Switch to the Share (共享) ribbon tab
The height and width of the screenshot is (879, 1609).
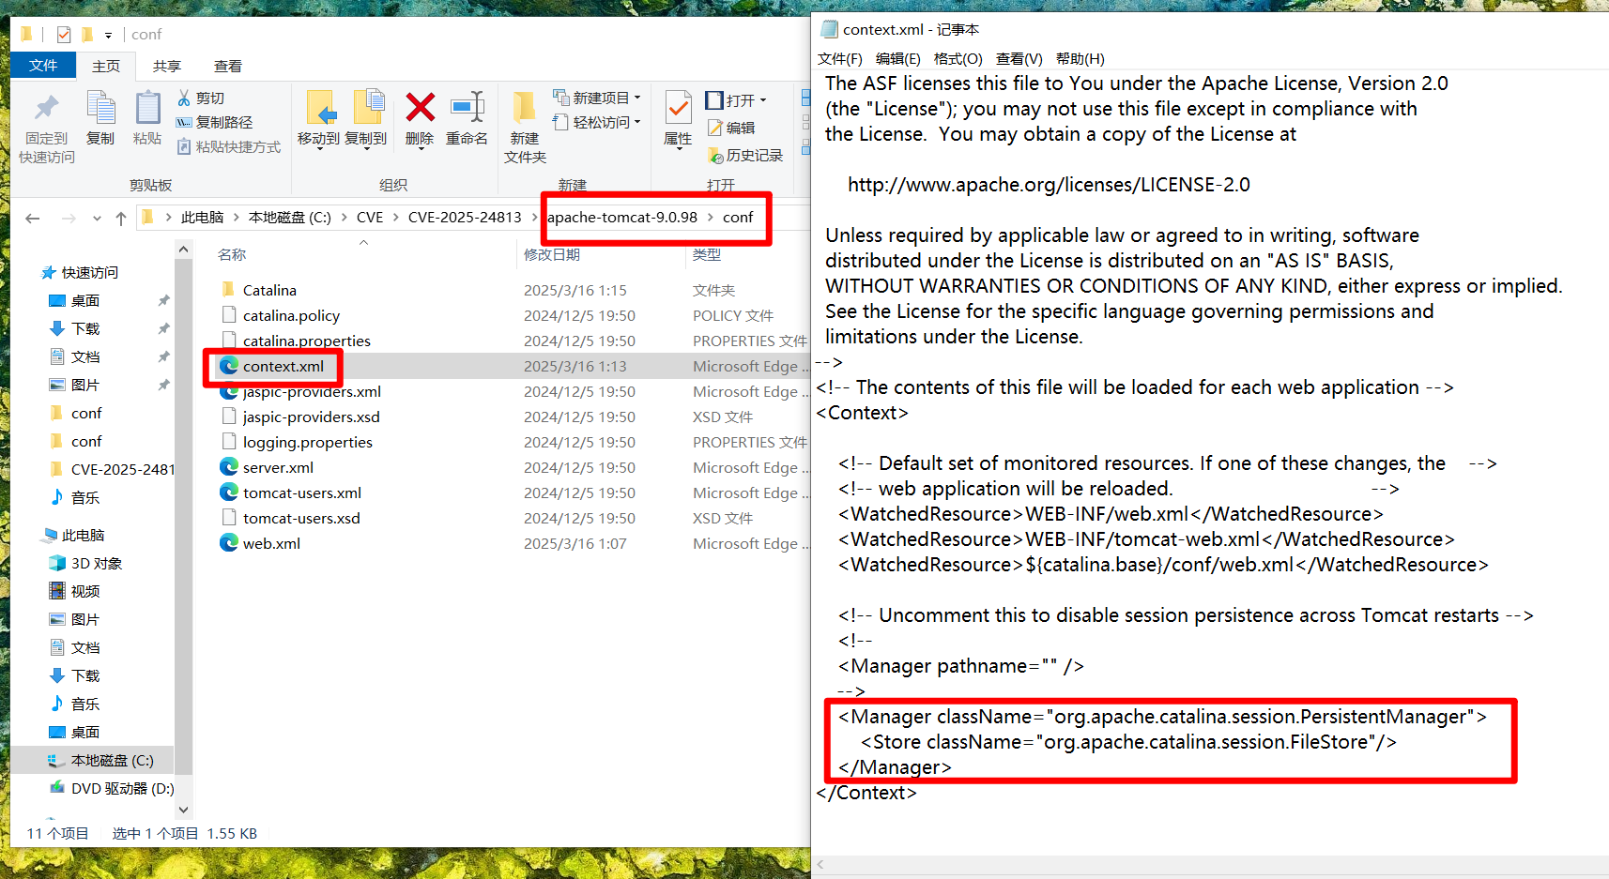click(x=167, y=66)
